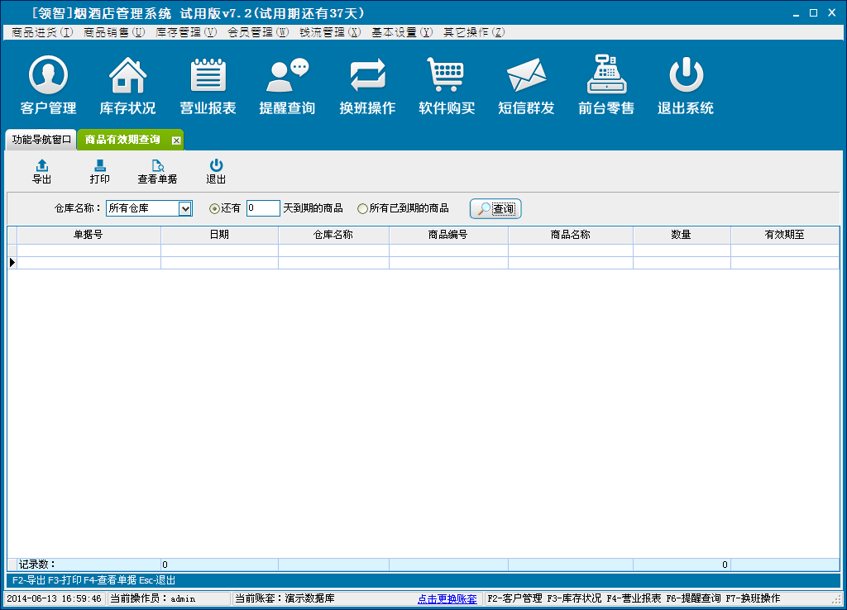Click 查看单据 view document button
Image resolution: width=847 pixels, height=610 pixels.
coord(157,171)
